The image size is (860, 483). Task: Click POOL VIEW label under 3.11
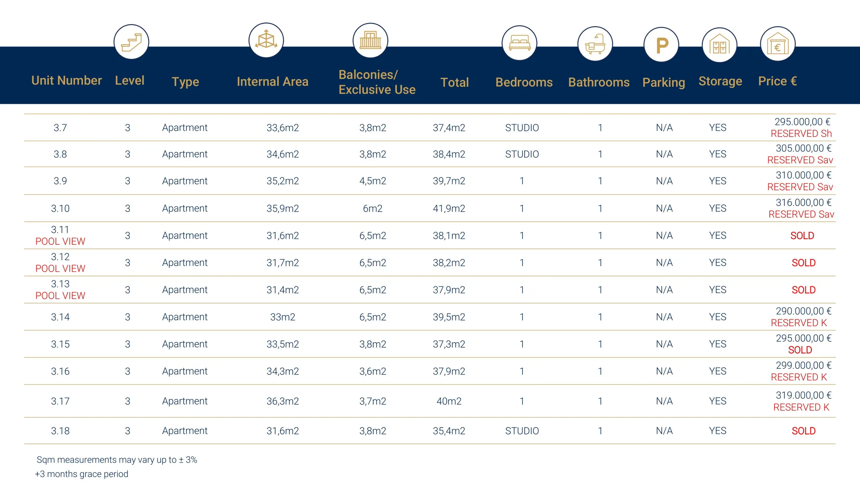tap(60, 241)
